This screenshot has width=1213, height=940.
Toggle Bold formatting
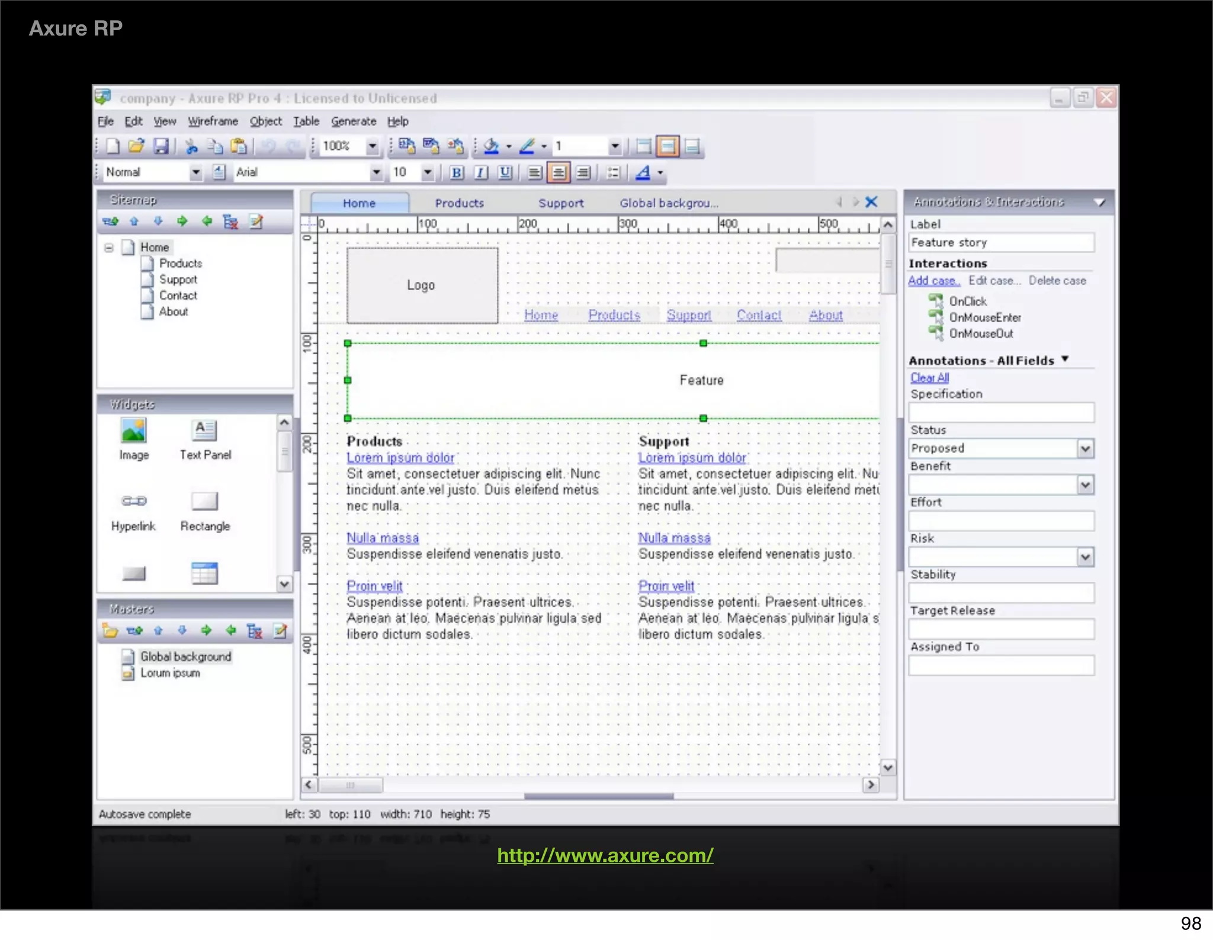(x=457, y=172)
